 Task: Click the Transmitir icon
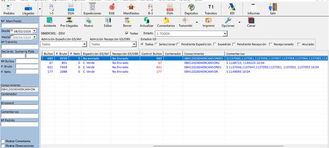tap(185, 23)
